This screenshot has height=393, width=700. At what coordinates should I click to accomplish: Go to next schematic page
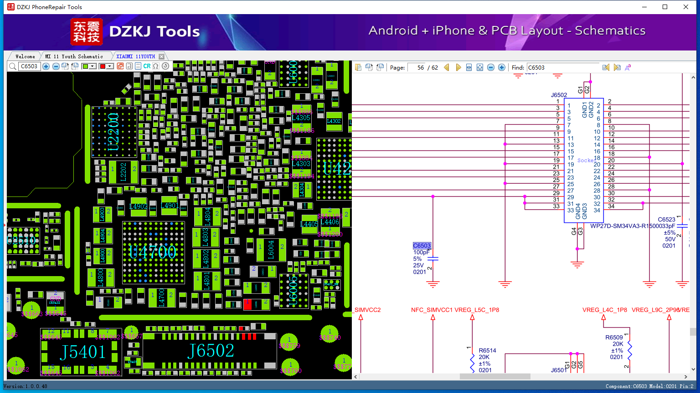[x=458, y=67]
